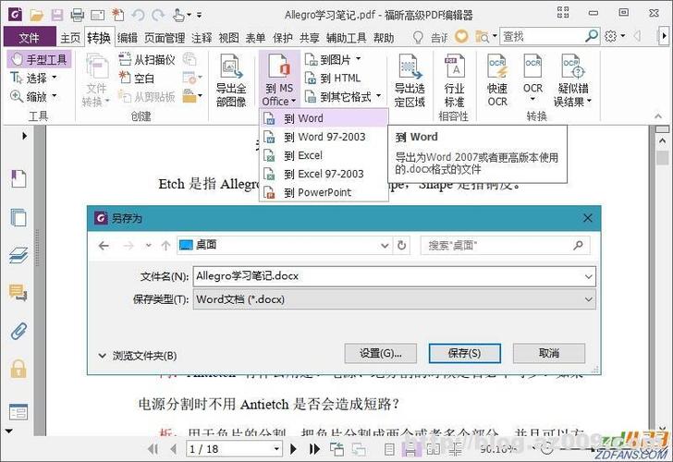Expand Browse Folders (浏览文件夹) chevron
The width and height of the screenshot is (673, 462).
click(102, 356)
